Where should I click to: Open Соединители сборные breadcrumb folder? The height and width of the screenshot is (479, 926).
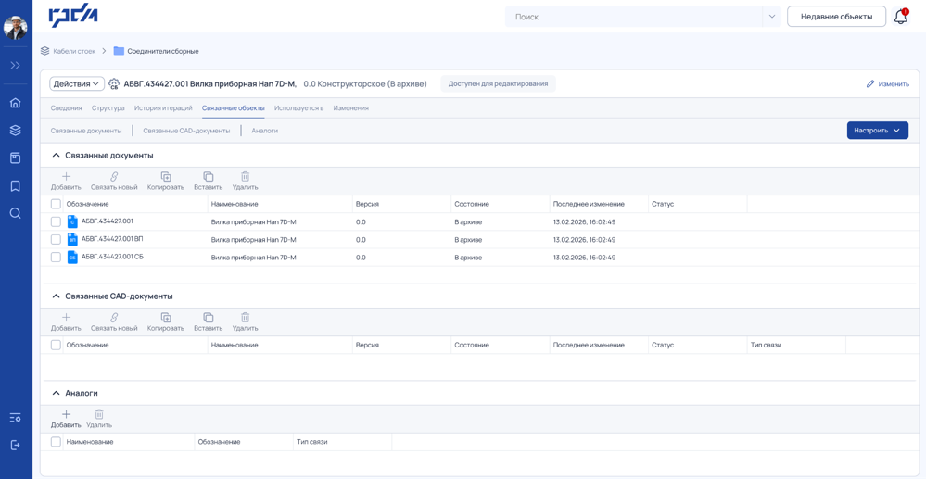point(157,51)
